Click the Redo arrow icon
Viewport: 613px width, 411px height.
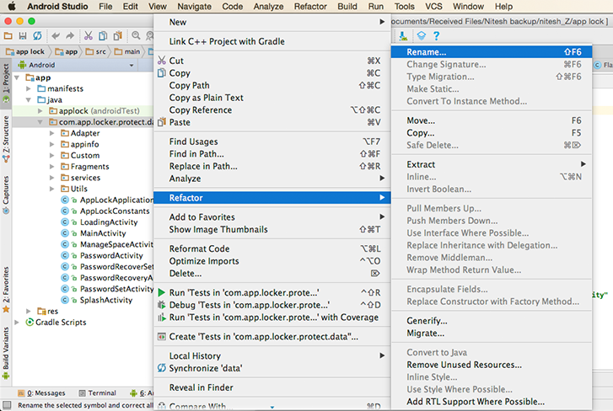[x=70, y=36]
